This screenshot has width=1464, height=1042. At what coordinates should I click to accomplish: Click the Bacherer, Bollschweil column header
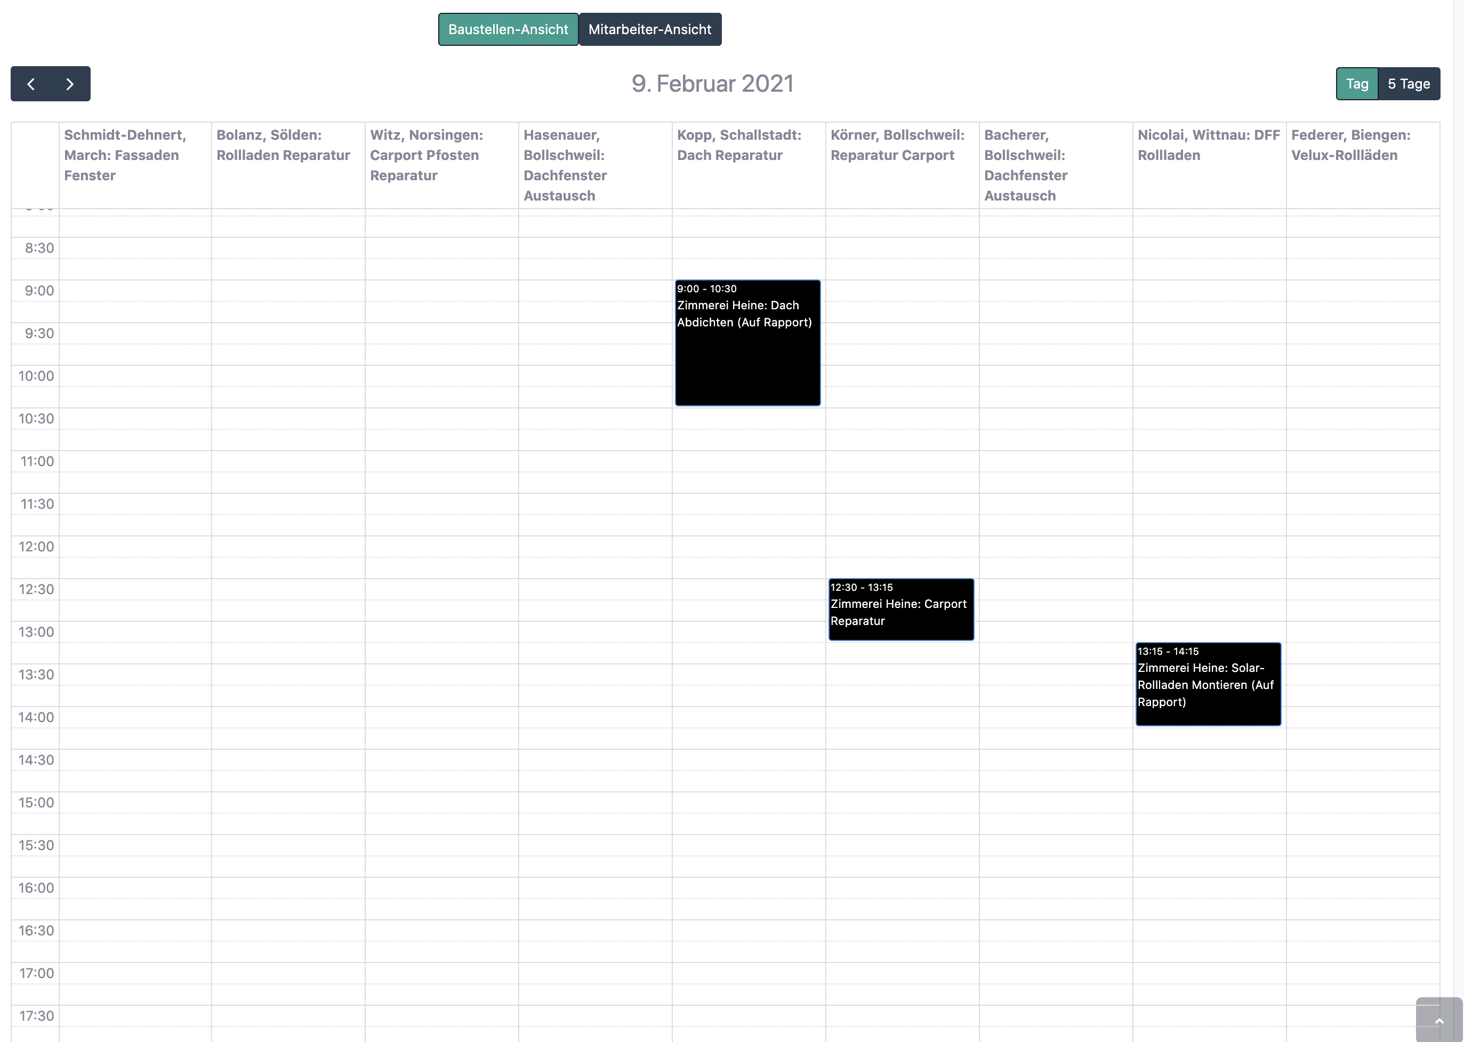pos(1025,165)
